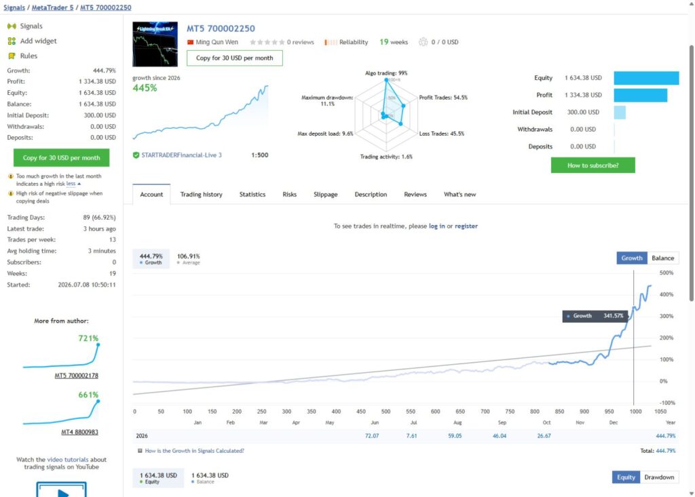Select the Drawdown chart toggle

[659, 477]
